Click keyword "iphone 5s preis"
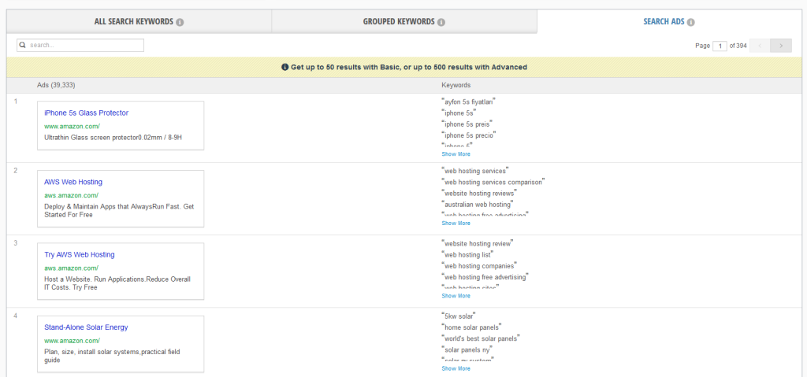 pos(467,124)
